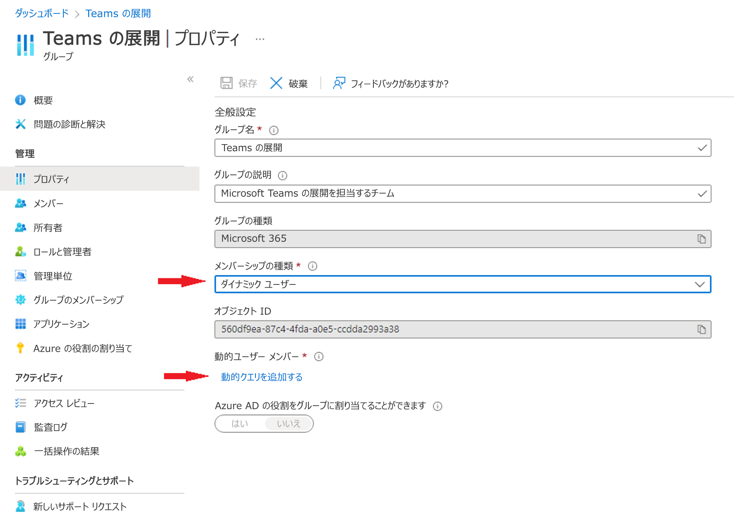The width and height of the screenshot is (734, 523).
Task: Open 監査ログ in the side menu
Action: coord(50,427)
